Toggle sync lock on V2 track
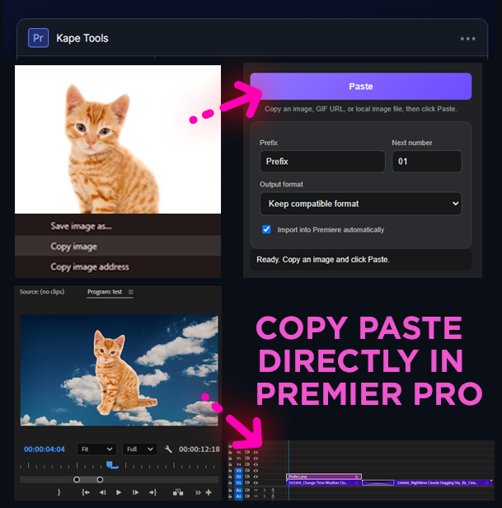Screen dimensions: 502x508 [247, 477]
